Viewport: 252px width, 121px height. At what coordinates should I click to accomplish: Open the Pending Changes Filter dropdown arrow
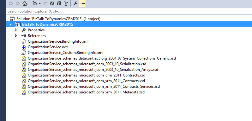click(x=40, y=4)
